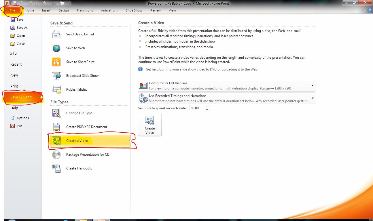Open the Review tab
Viewport: 373px width, 221px height.
(x=155, y=10)
